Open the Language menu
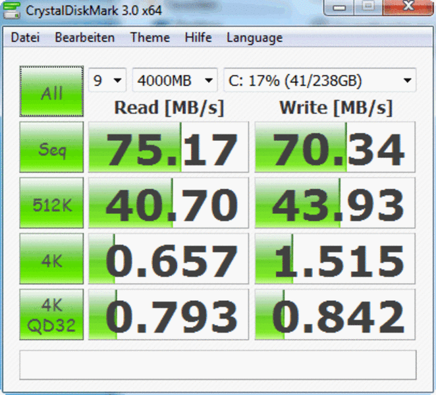The width and height of the screenshot is (436, 395). point(254,38)
